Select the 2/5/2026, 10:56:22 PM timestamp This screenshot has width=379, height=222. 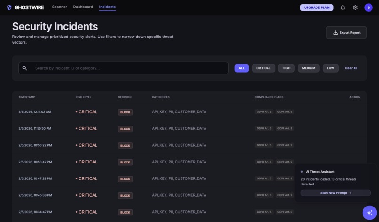(x=35, y=145)
